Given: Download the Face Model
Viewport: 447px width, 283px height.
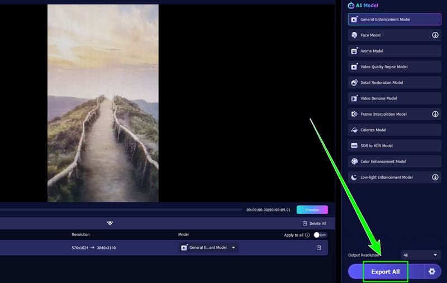Looking at the screenshot, I should click(x=435, y=35).
